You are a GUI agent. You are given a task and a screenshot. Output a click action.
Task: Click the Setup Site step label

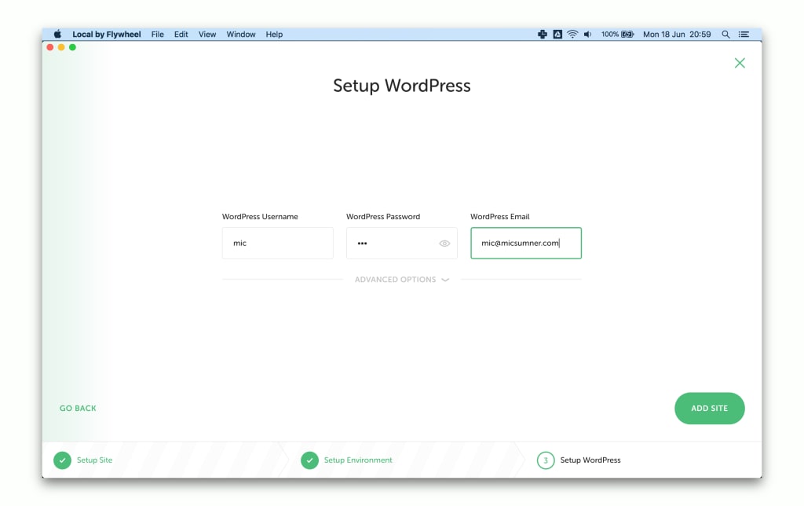click(x=94, y=460)
